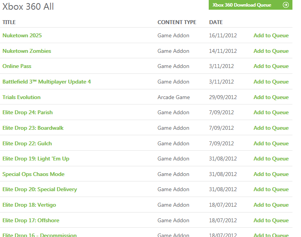This screenshot has height=237, width=301.
Task: Open the Xbox 360 Download Queue button
Action: coord(250,5)
